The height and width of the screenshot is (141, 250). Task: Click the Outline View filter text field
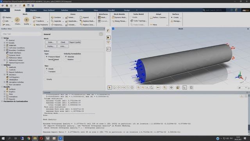(21, 34)
